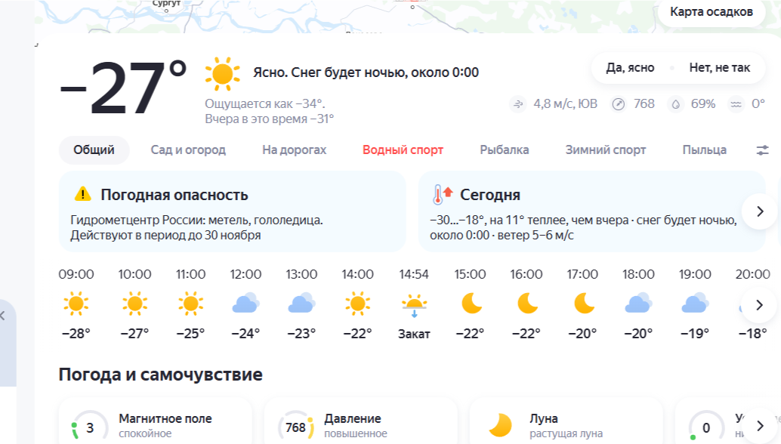This screenshot has width=781, height=444.
Task: Confirm weather with "Да, ясно"
Action: 630,68
